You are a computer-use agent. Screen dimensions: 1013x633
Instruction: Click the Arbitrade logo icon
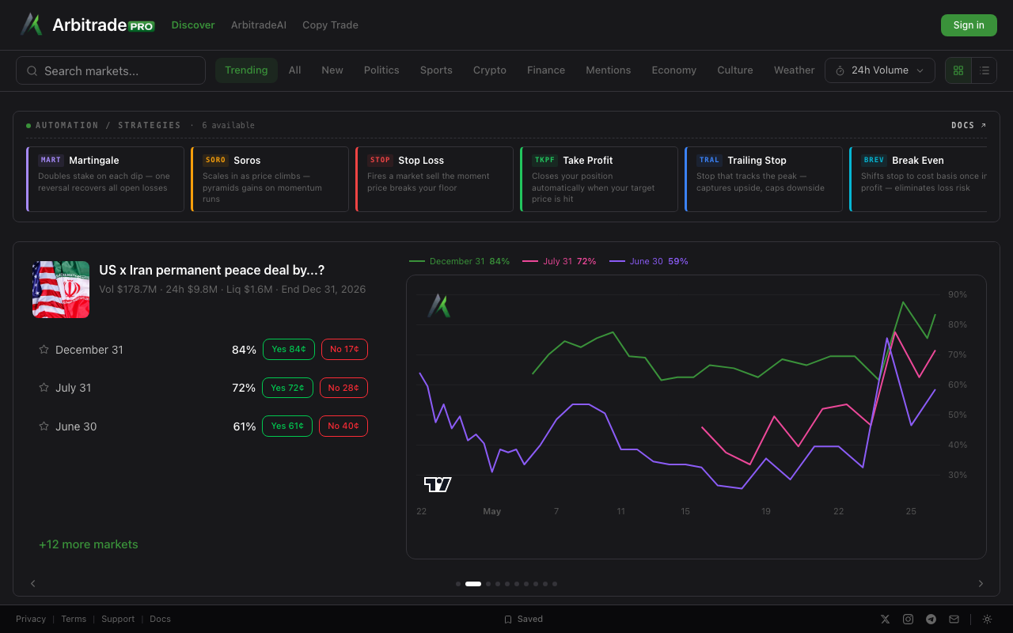(x=31, y=25)
